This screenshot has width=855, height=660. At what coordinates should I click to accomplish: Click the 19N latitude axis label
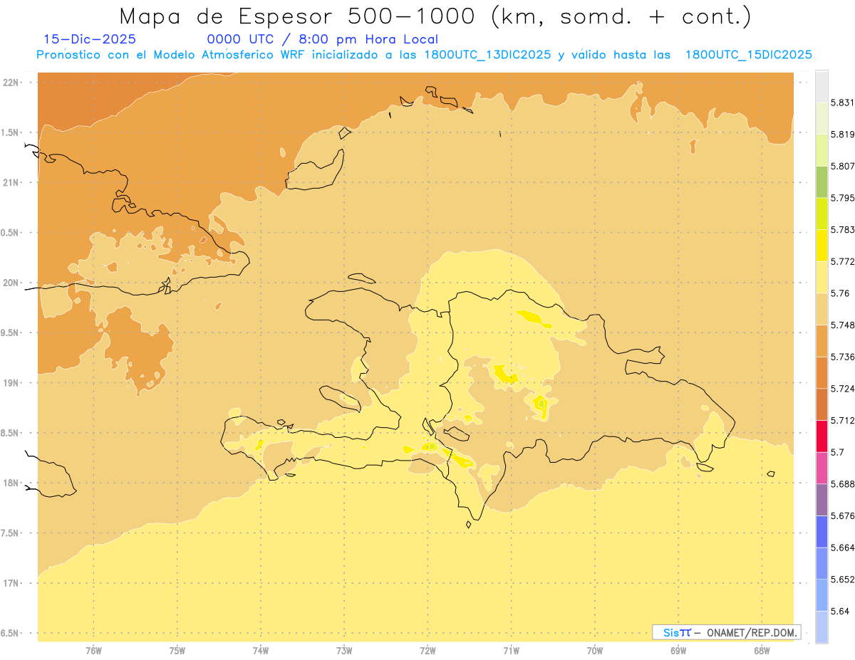[x=11, y=383]
